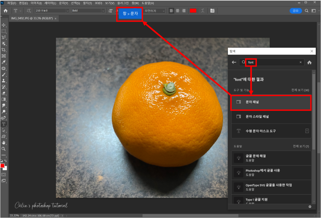Screen dimensions: 321x218
Task: Select the Eyedropper tool
Action: (4, 62)
